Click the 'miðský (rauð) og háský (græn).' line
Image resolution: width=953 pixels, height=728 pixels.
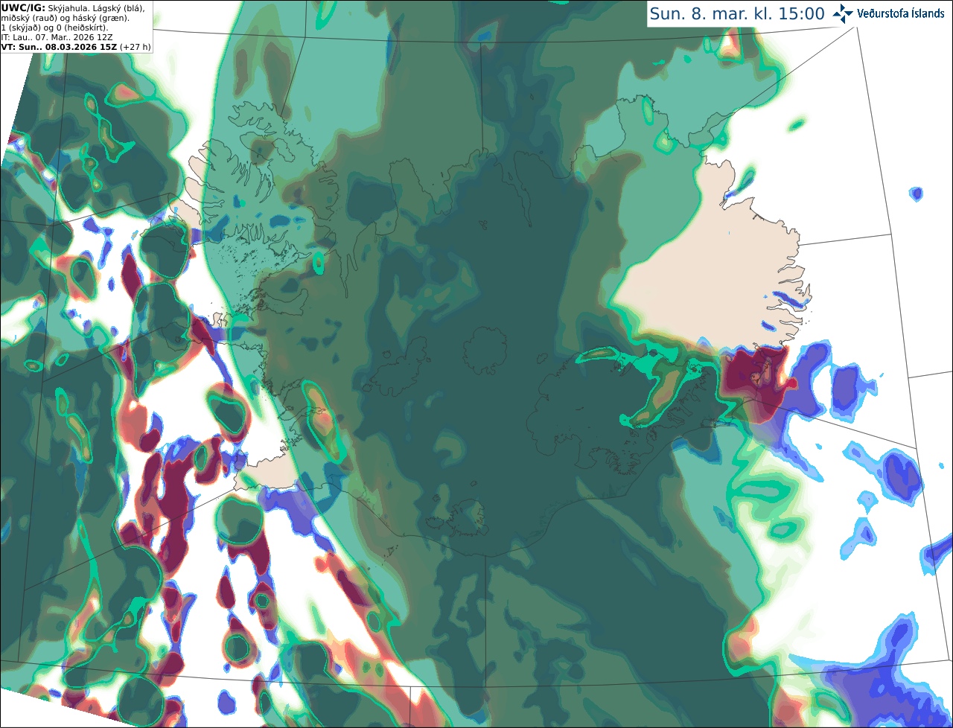pyautogui.click(x=65, y=17)
